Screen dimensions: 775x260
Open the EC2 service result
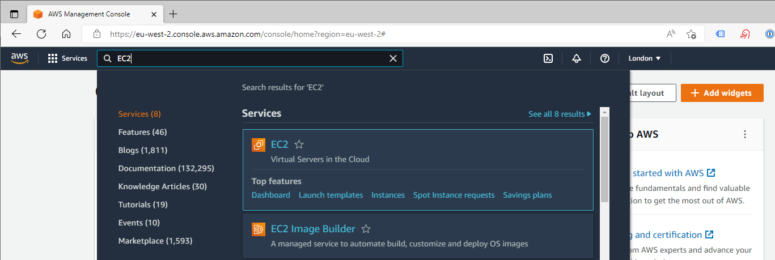(279, 144)
